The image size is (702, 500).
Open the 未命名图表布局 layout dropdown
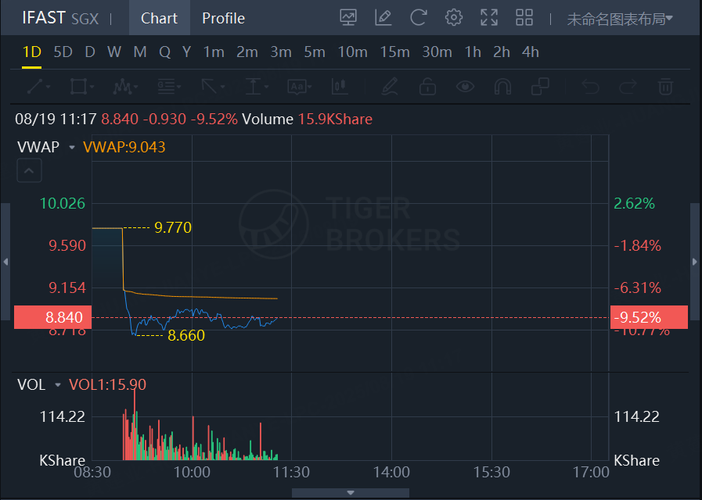click(x=620, y=19)
